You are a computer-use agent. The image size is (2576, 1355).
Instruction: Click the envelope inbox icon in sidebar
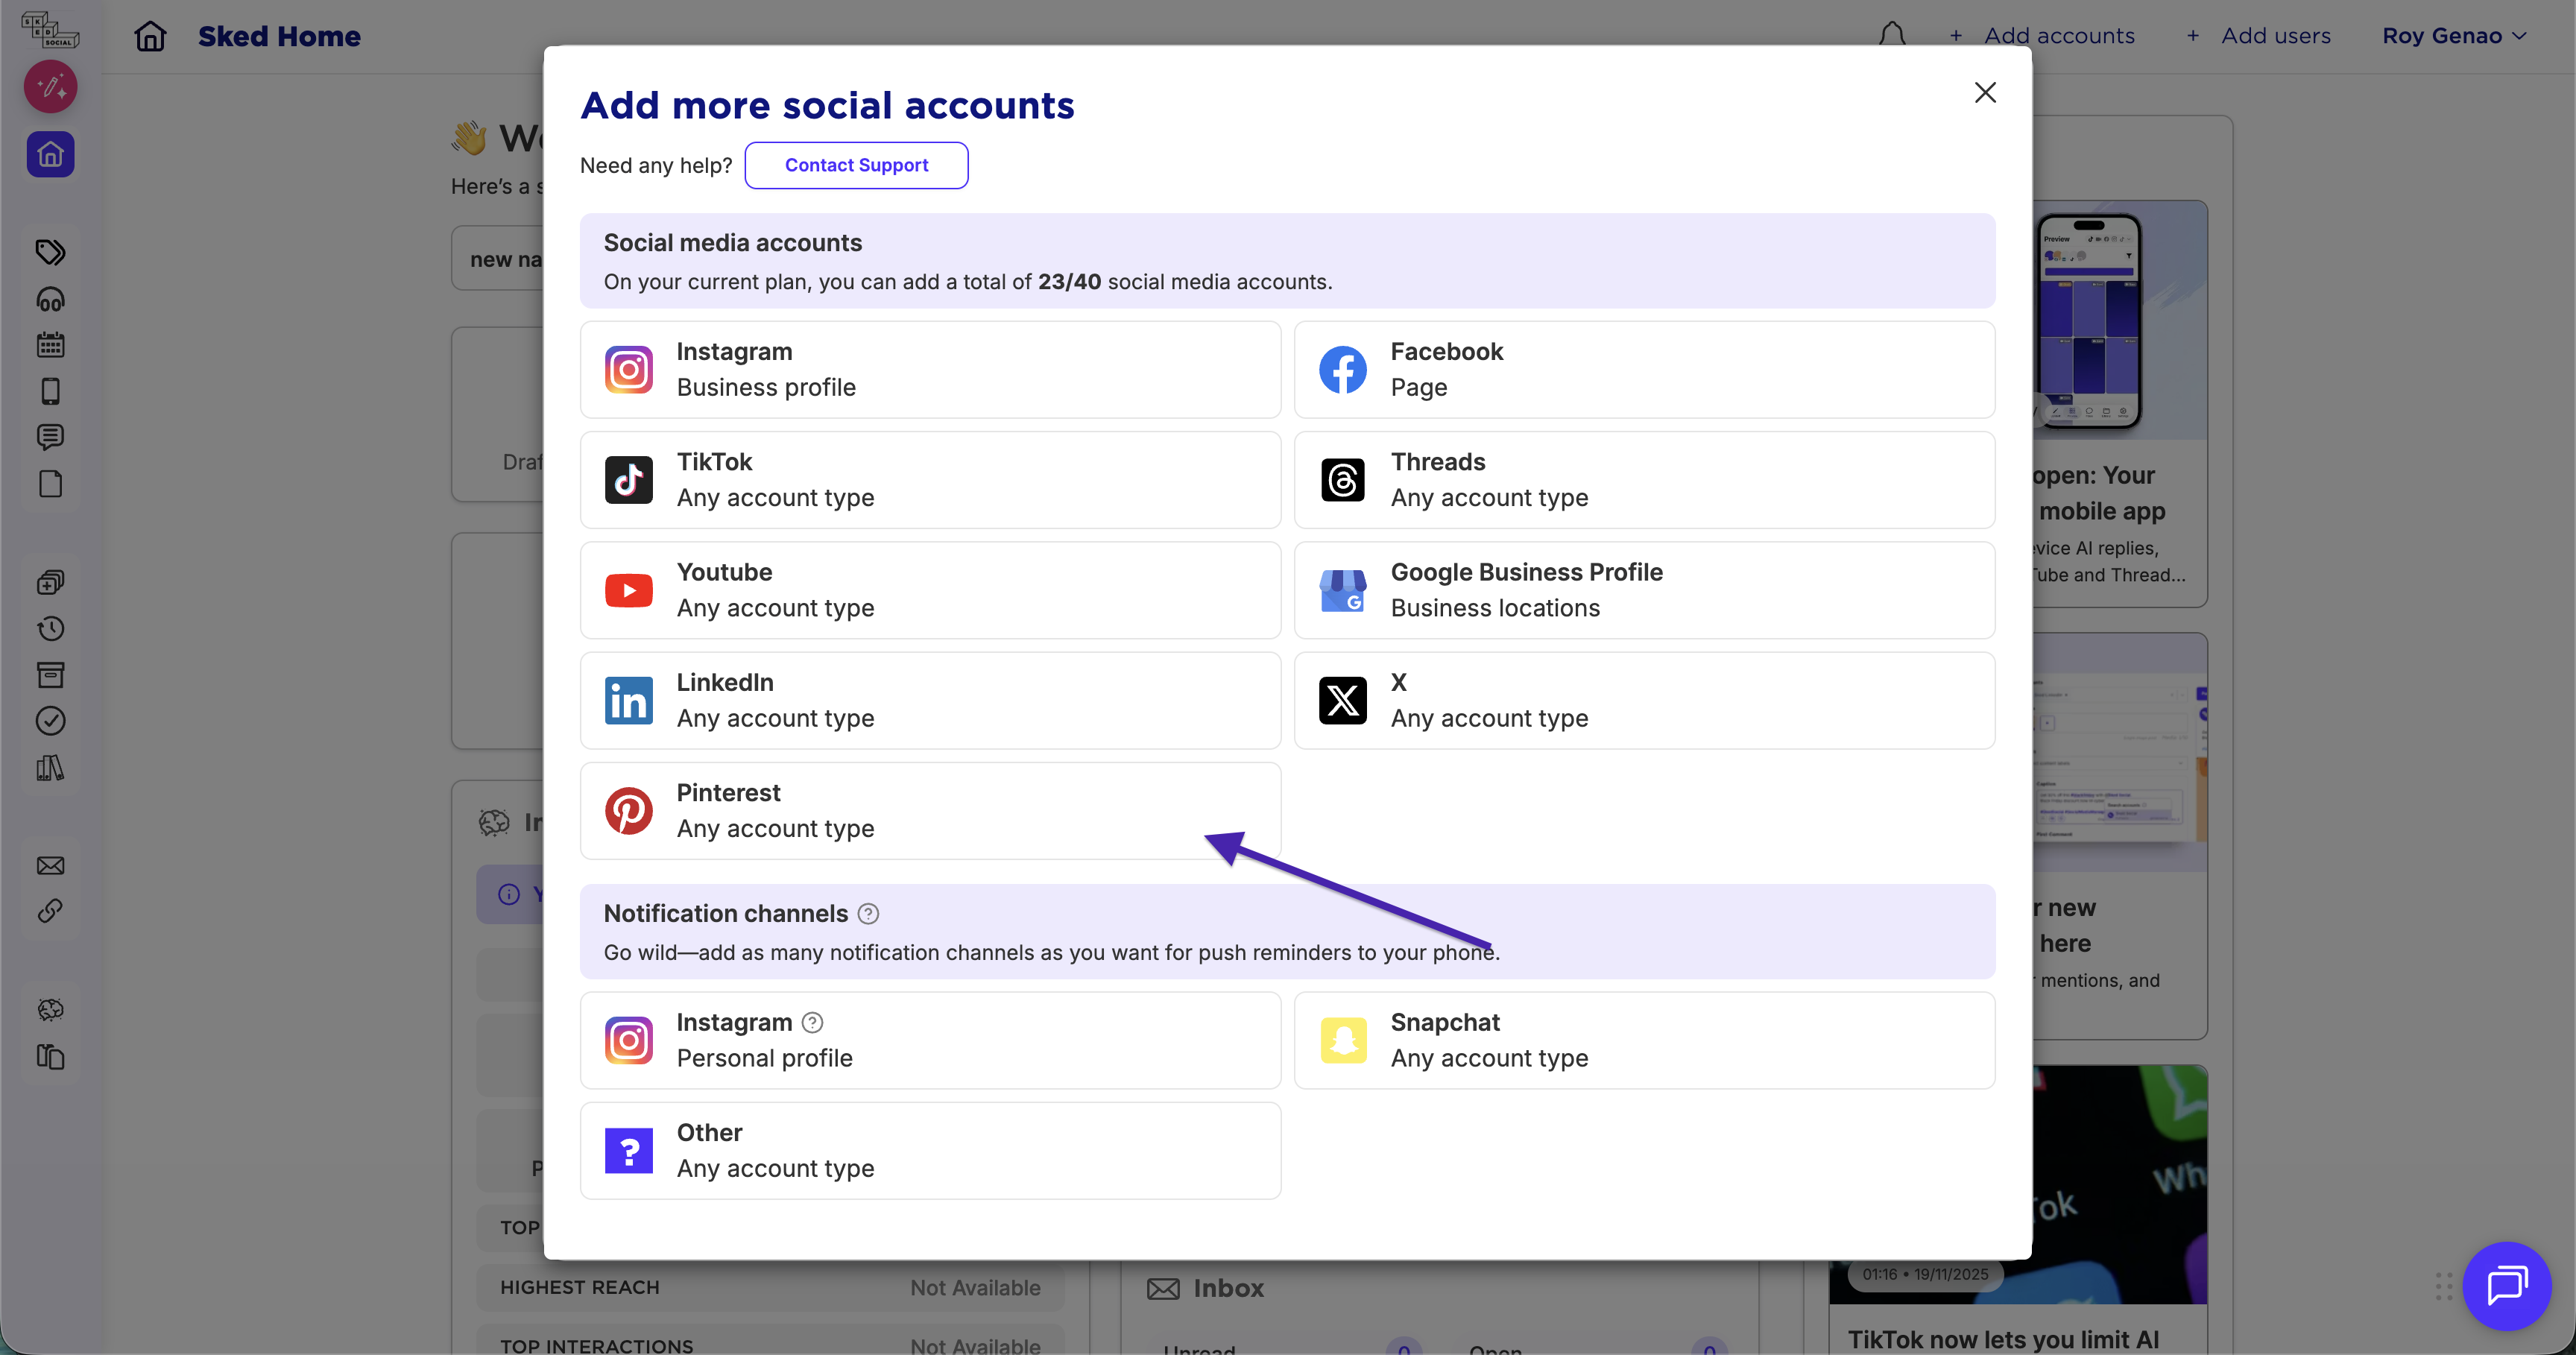coord(50,865)
